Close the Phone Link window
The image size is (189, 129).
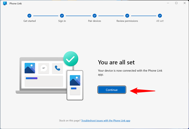click(185, 3)
